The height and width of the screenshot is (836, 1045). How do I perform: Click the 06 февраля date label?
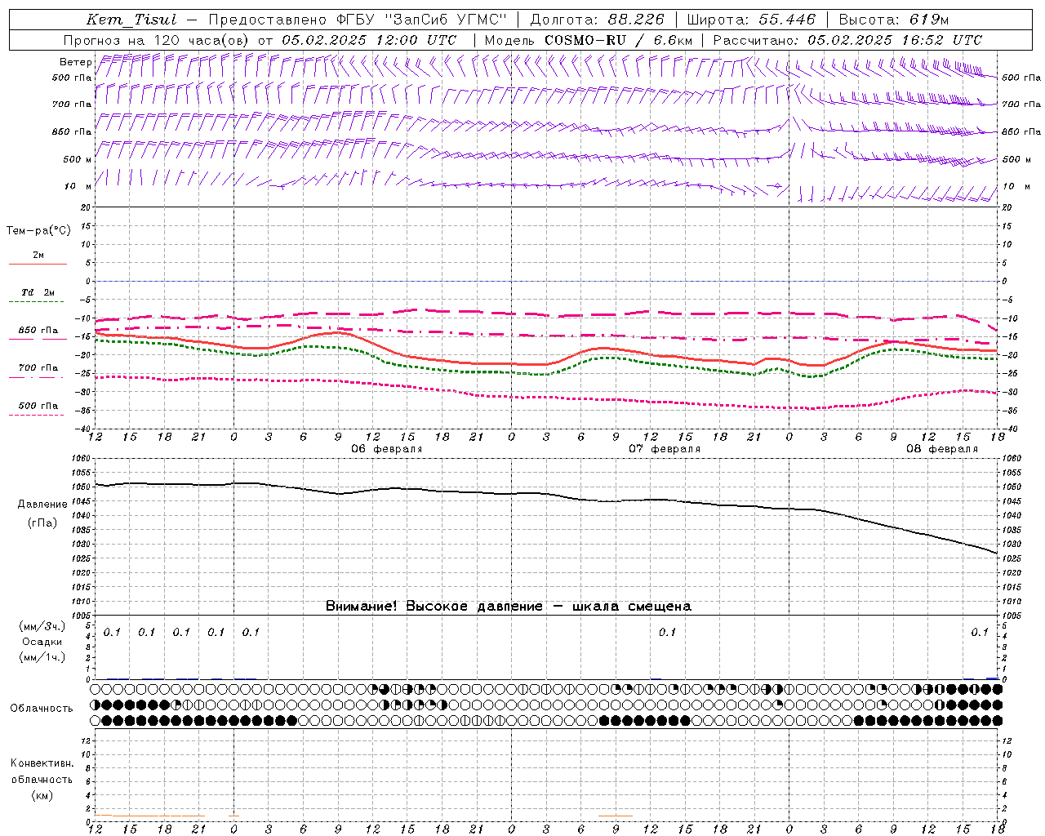(x=386, y=449)
